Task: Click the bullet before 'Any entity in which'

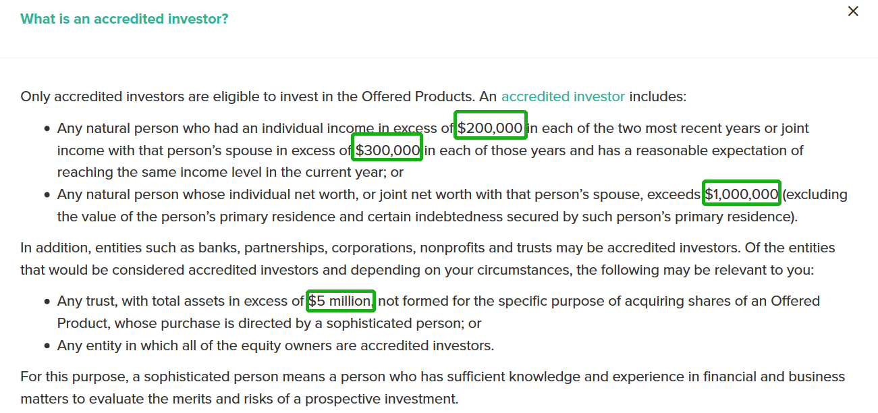Action: point(47,347)
